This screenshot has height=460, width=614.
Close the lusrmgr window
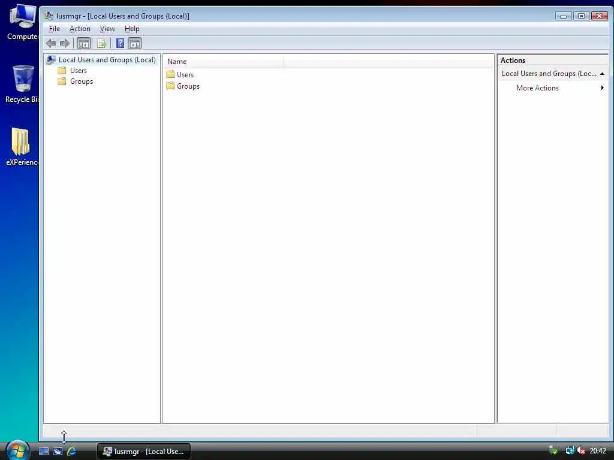[x=599, y=16]
